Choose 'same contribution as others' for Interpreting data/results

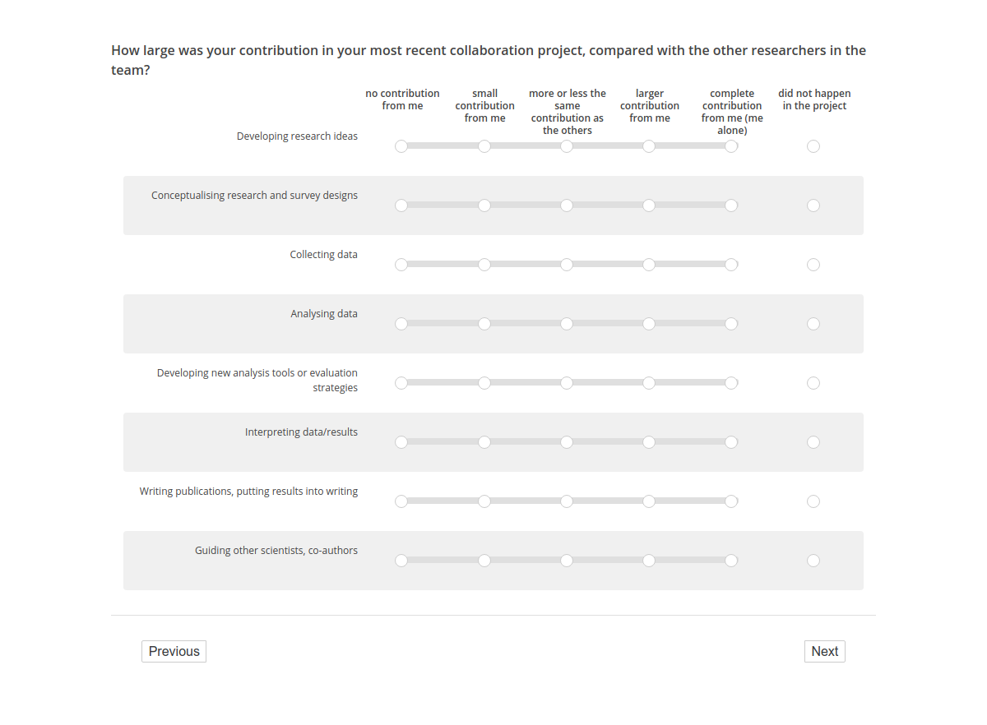tap(567, 442)
